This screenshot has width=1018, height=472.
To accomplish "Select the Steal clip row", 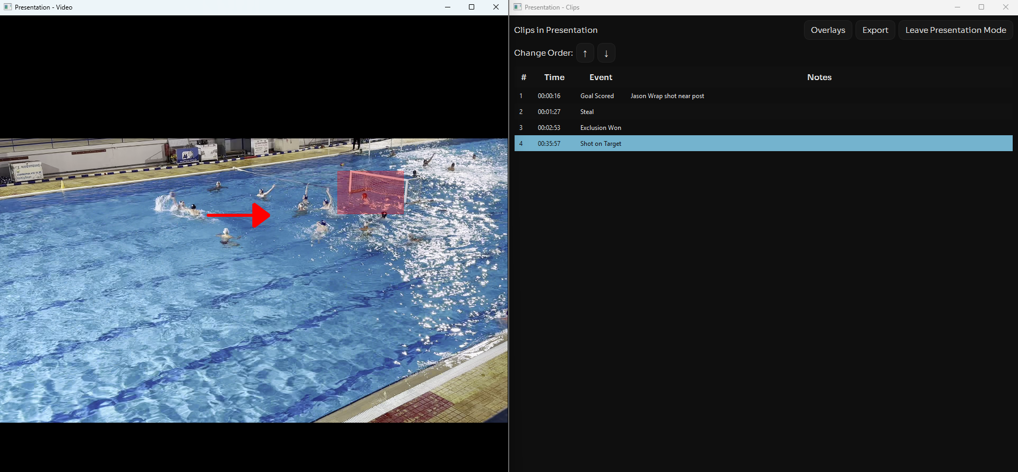I will click(763, 112).
